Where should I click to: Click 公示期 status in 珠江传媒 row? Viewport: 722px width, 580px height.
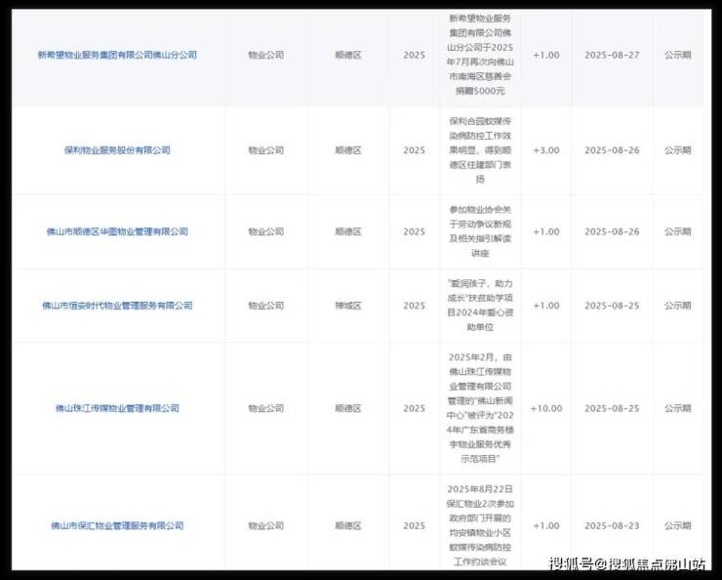(x=678, y=408)
